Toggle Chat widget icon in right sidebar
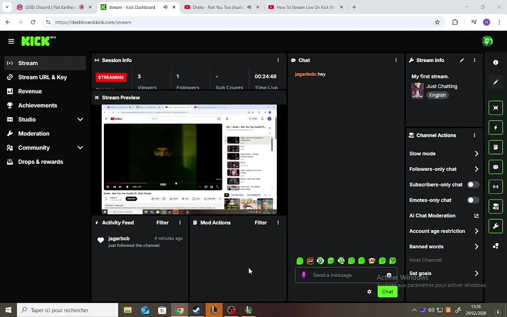The width and height of the screenshot is (507, 317). (x=496, y=167)
